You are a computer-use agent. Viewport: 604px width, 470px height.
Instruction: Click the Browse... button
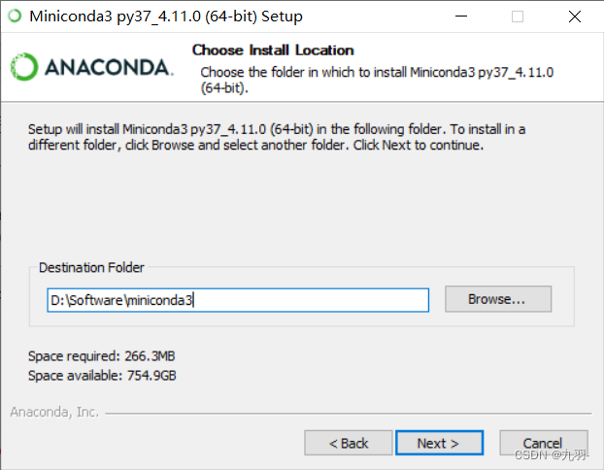pos(498,299)
